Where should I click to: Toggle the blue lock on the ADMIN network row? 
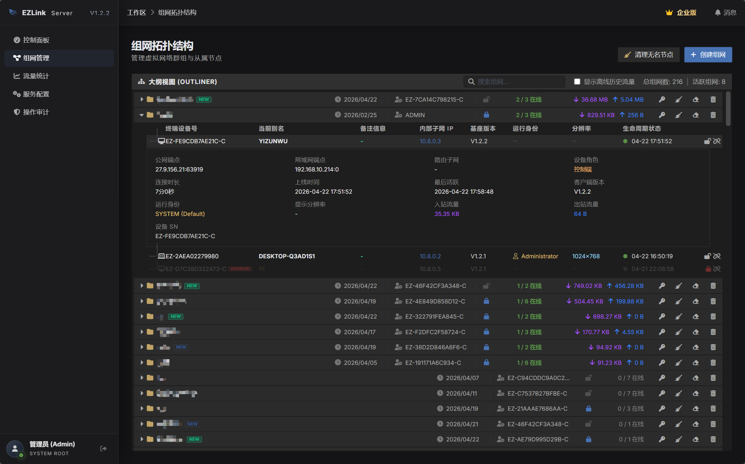[x=487, y=115]
